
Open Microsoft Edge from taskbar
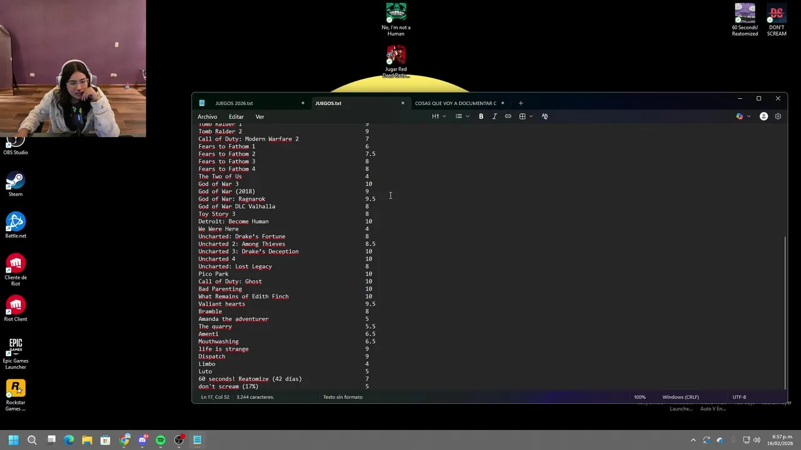click(69, 440)
